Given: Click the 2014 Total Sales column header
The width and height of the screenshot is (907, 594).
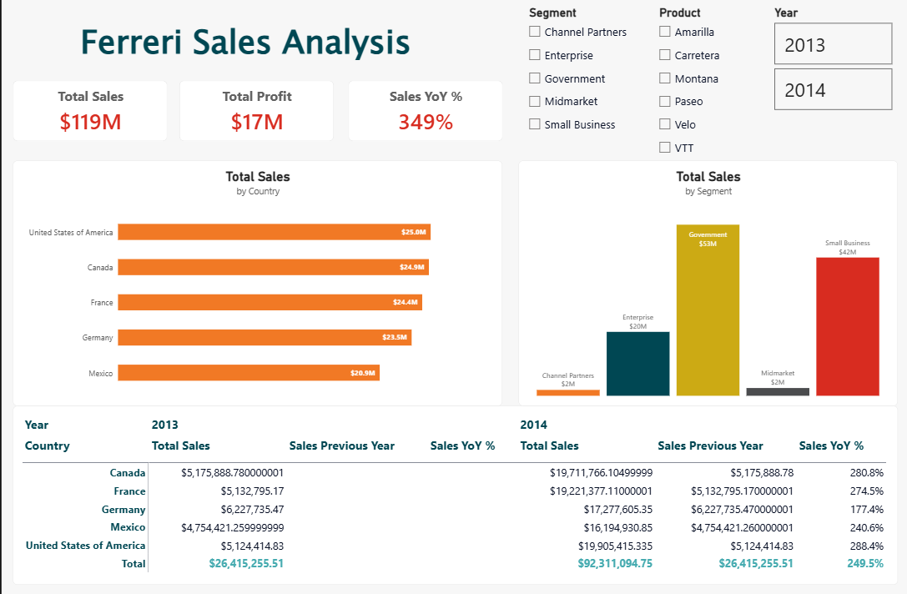Looking at the screenshot, I should 549,446.
